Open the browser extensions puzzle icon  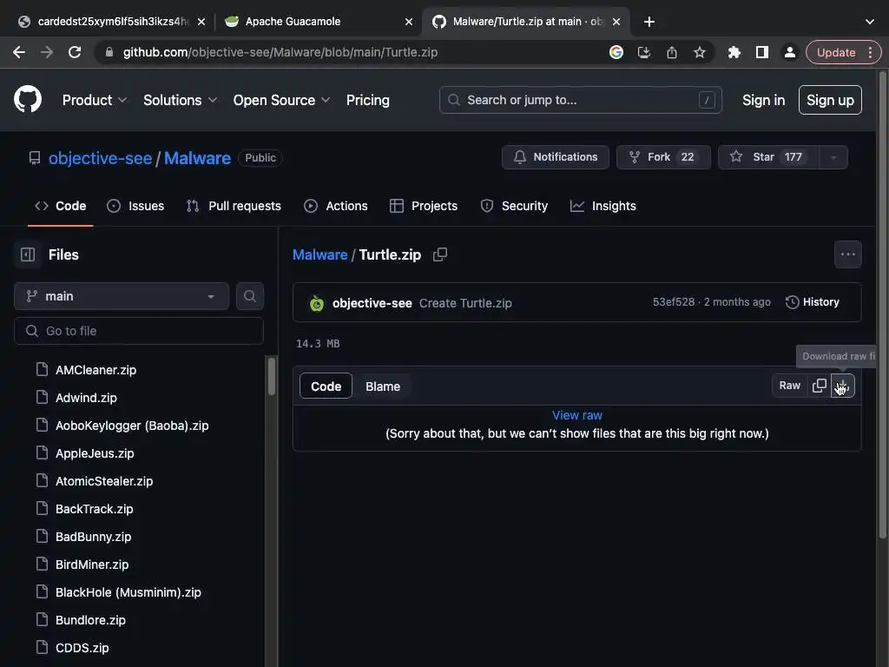coord(734,52)
